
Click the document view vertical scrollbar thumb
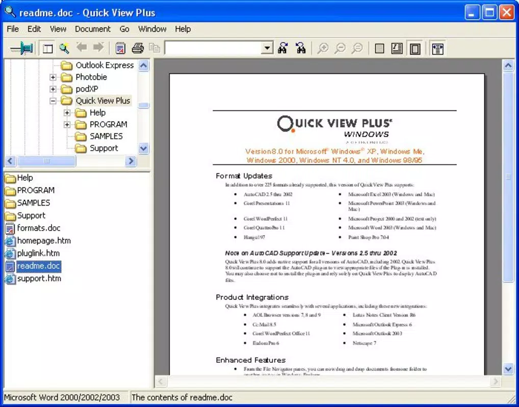tap(508, 177)
